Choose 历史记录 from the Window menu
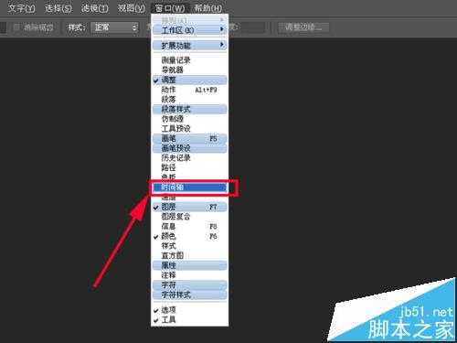The image size is (457, 343). 189,158
